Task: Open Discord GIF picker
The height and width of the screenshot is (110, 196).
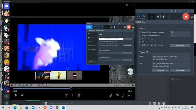Action: [x=154, y=103]
